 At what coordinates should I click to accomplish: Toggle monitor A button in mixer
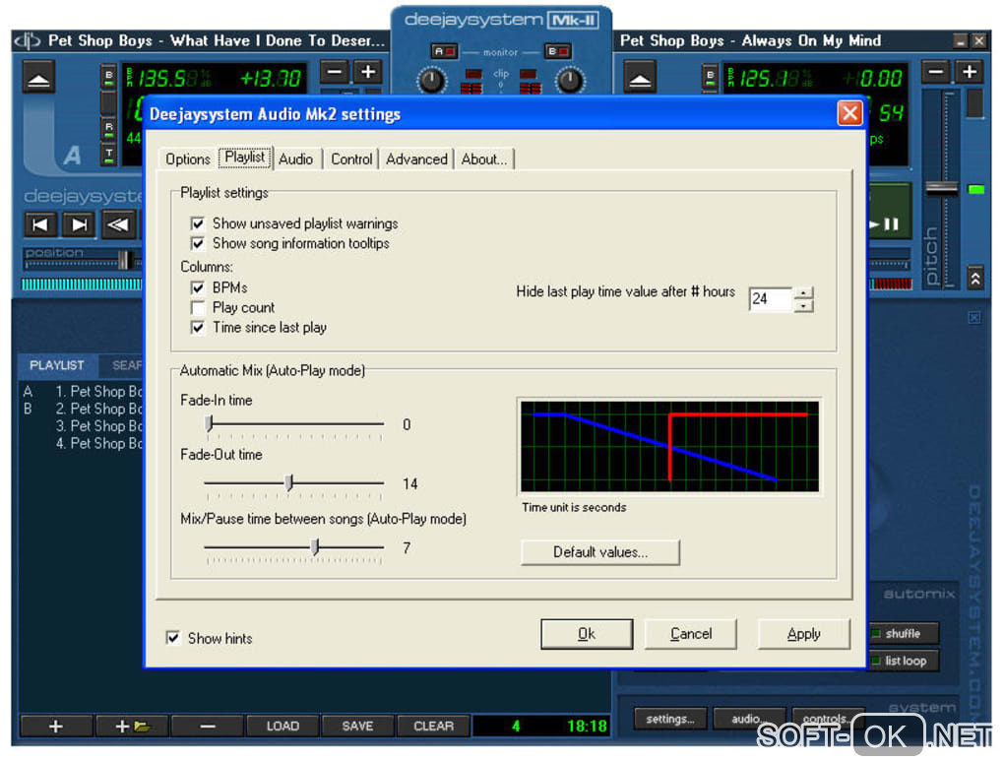[x=444, y=51]
